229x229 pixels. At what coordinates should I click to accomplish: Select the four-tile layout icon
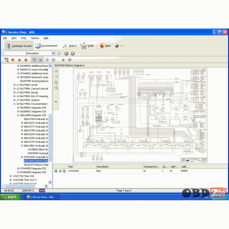tap(53, 60)
